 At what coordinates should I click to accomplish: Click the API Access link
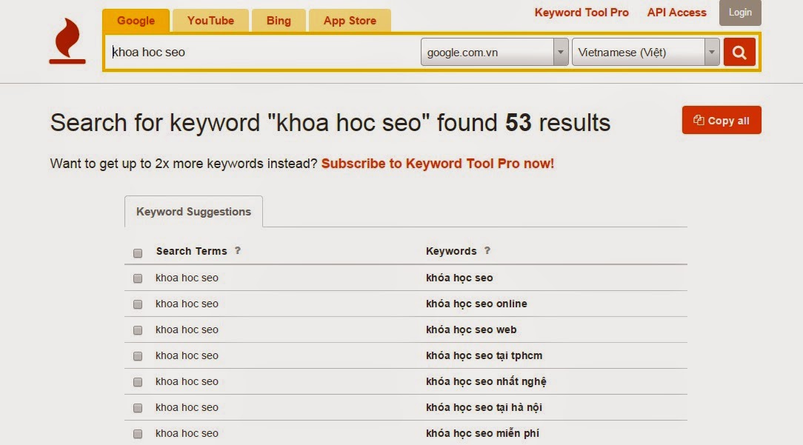pyautogui.click(x=676, y=13)
